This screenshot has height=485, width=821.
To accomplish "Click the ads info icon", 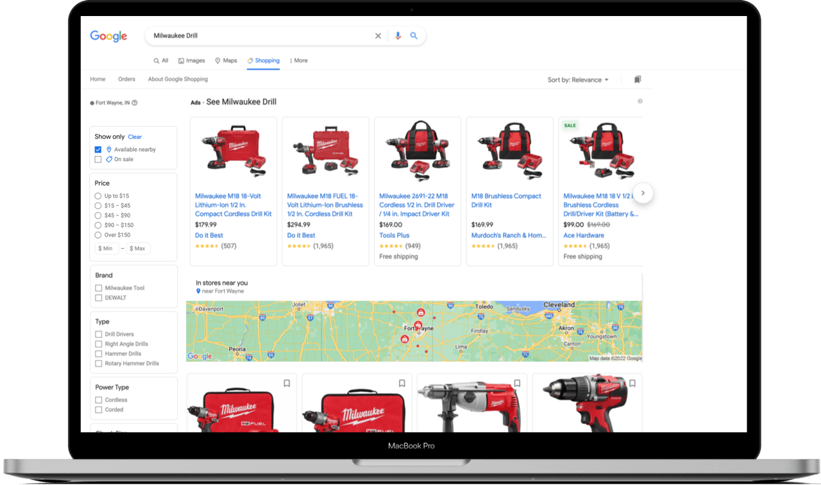I will (x=640, y=101).
